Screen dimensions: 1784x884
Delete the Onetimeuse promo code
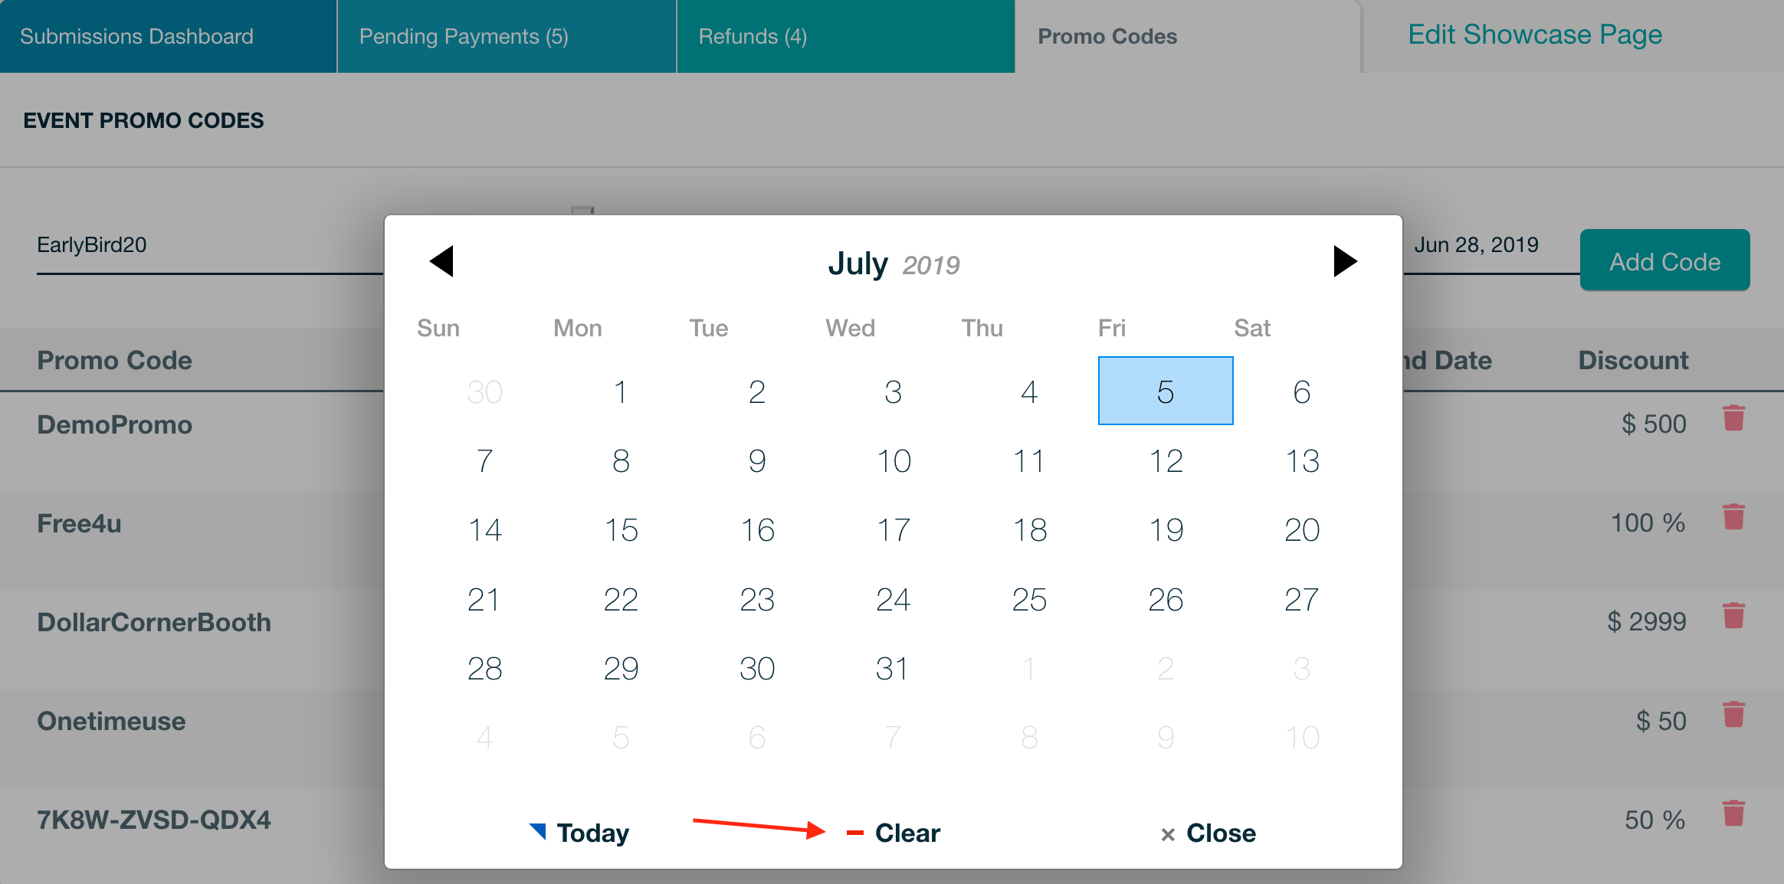click(1733, 715)
